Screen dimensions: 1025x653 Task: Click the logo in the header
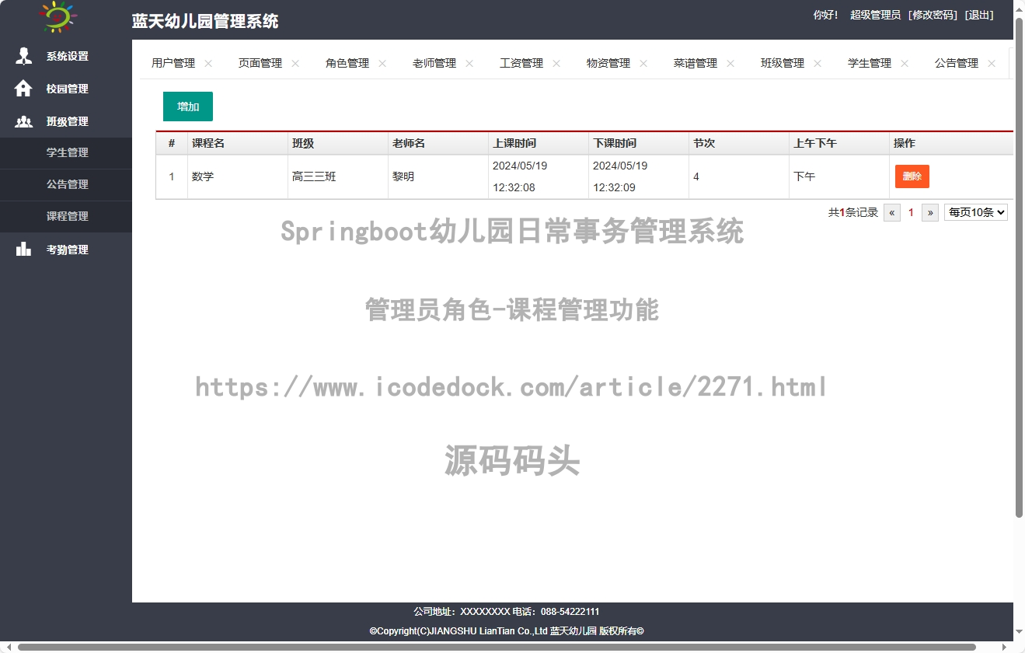click(58, 17)
